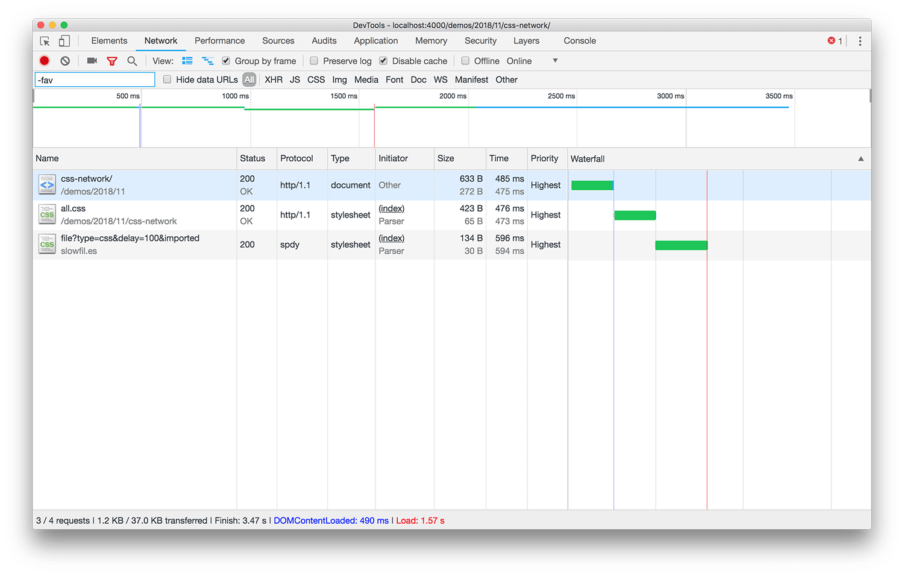Go to the Sources tab

[278, 41]
